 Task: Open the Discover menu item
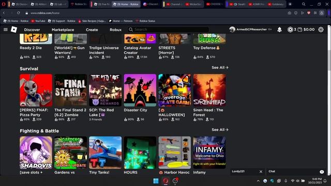coord(32,30)
